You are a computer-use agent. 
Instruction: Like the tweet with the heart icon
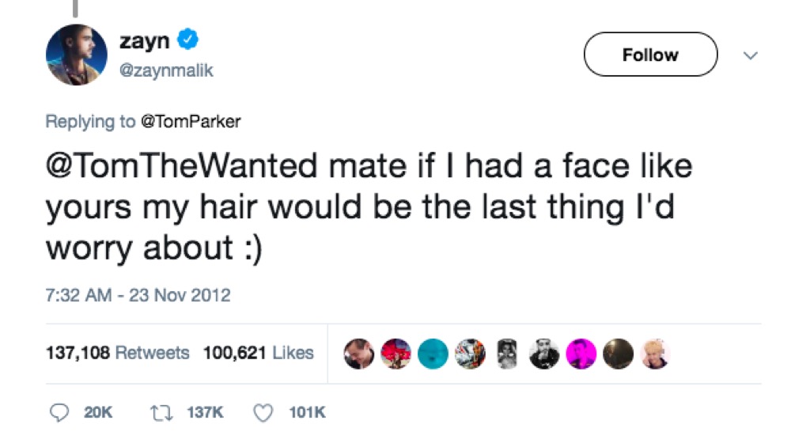click(266, 412)
